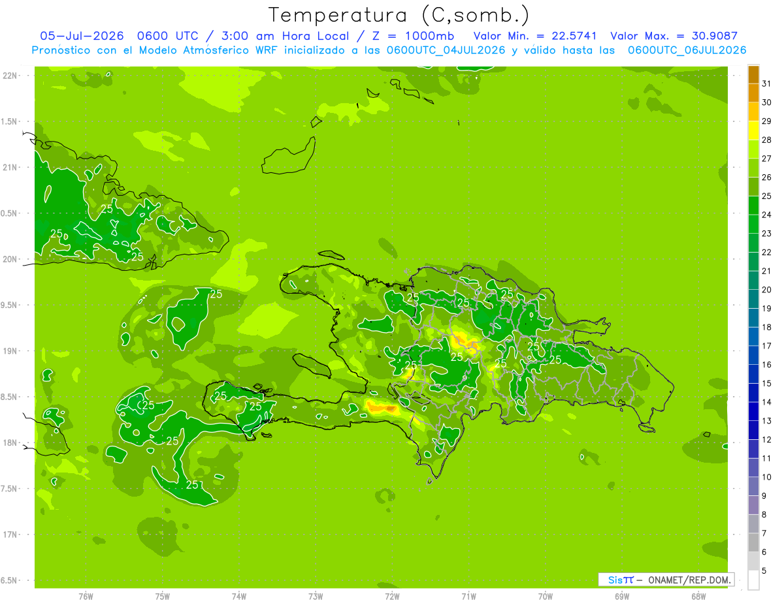
Task: Click the '21N' latitude axis label
Action: pos(10,168)
